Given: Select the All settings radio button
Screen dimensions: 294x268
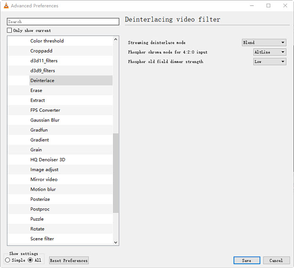Looking at the screenshot, I should tap(30, 260).
